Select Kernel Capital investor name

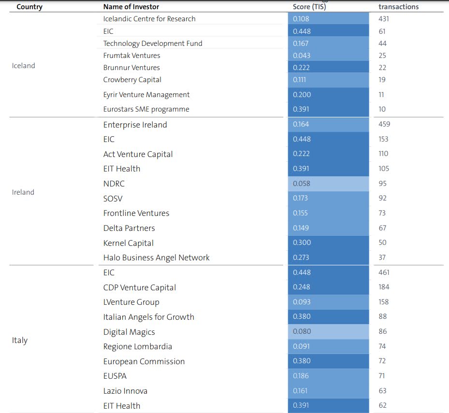coord(129,243)
